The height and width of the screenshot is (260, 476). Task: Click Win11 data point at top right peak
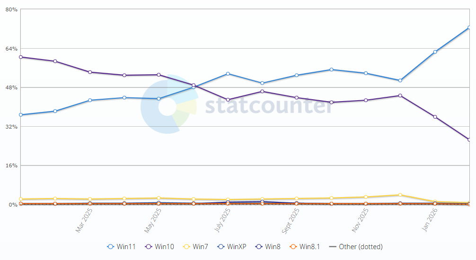click(x=469, y=27)
